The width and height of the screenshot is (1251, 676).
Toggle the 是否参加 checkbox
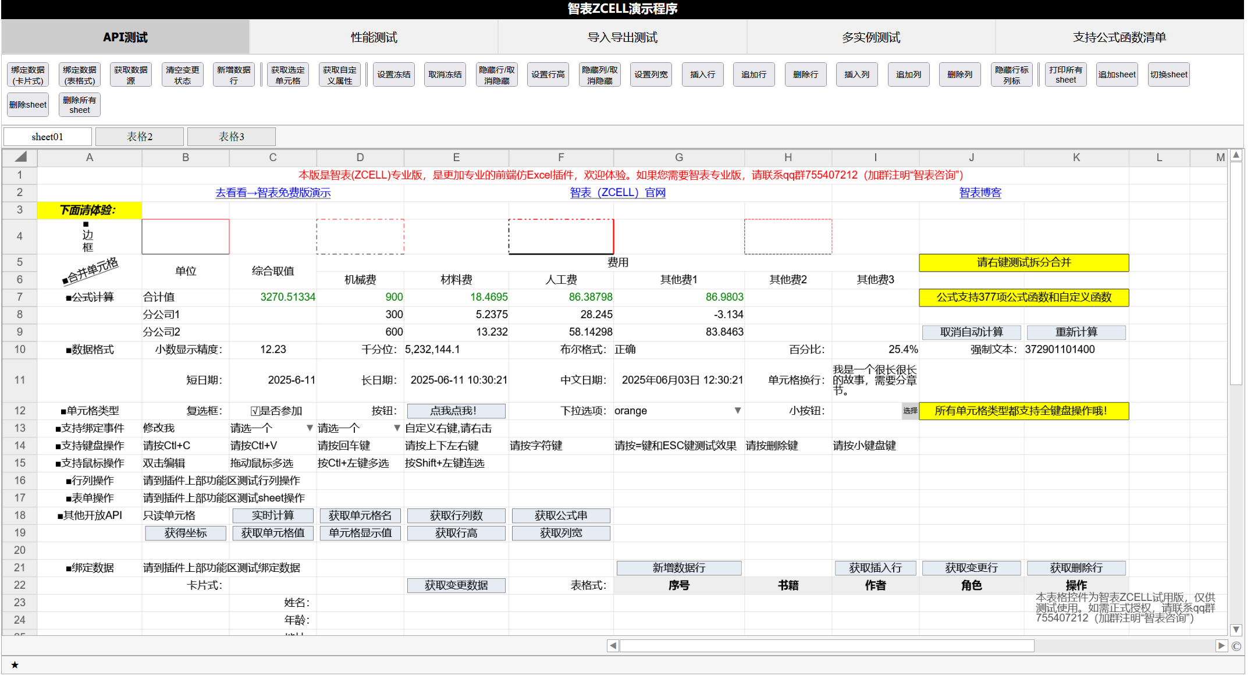click(x=255, y=411)
